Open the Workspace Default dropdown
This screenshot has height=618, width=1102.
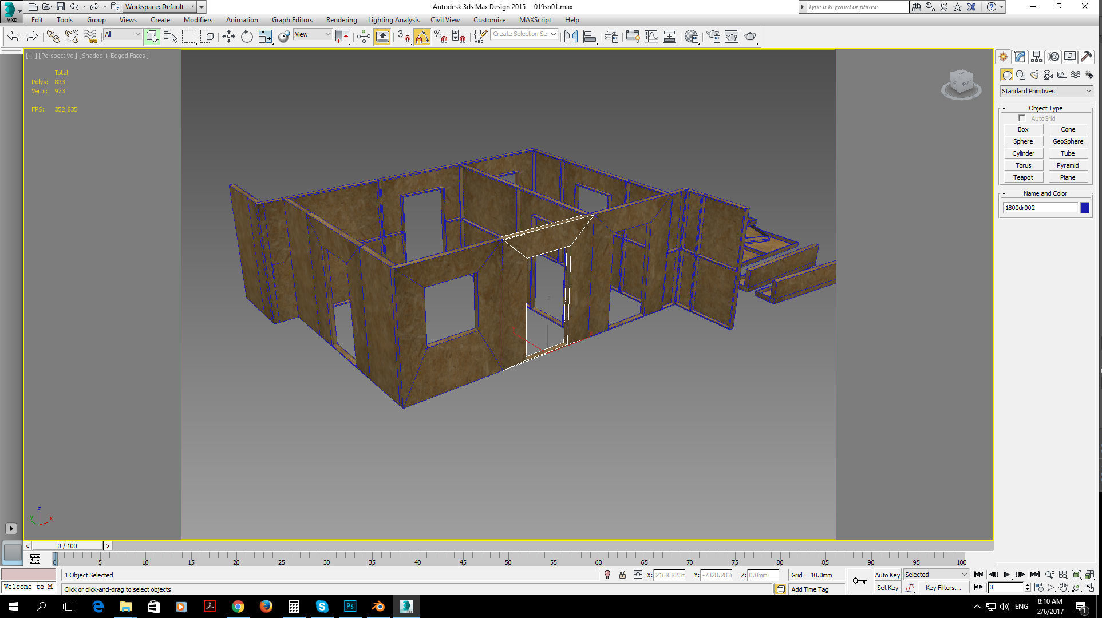(x=160, y=7)
